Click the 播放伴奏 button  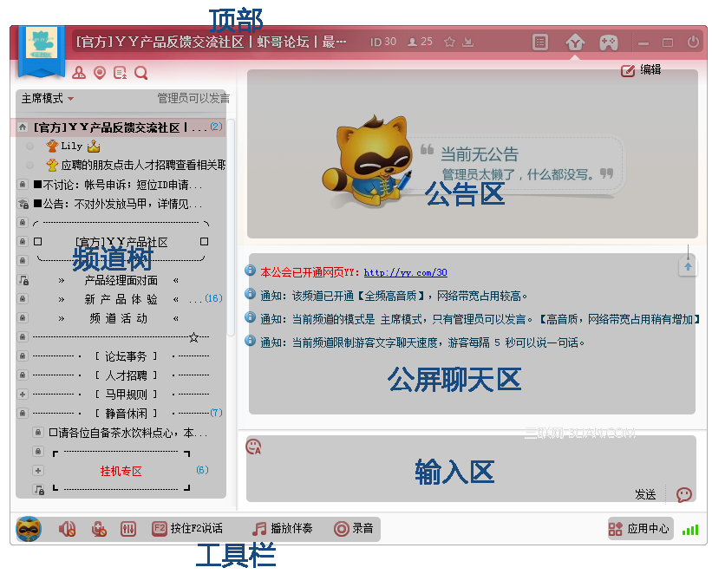[283, 529]
